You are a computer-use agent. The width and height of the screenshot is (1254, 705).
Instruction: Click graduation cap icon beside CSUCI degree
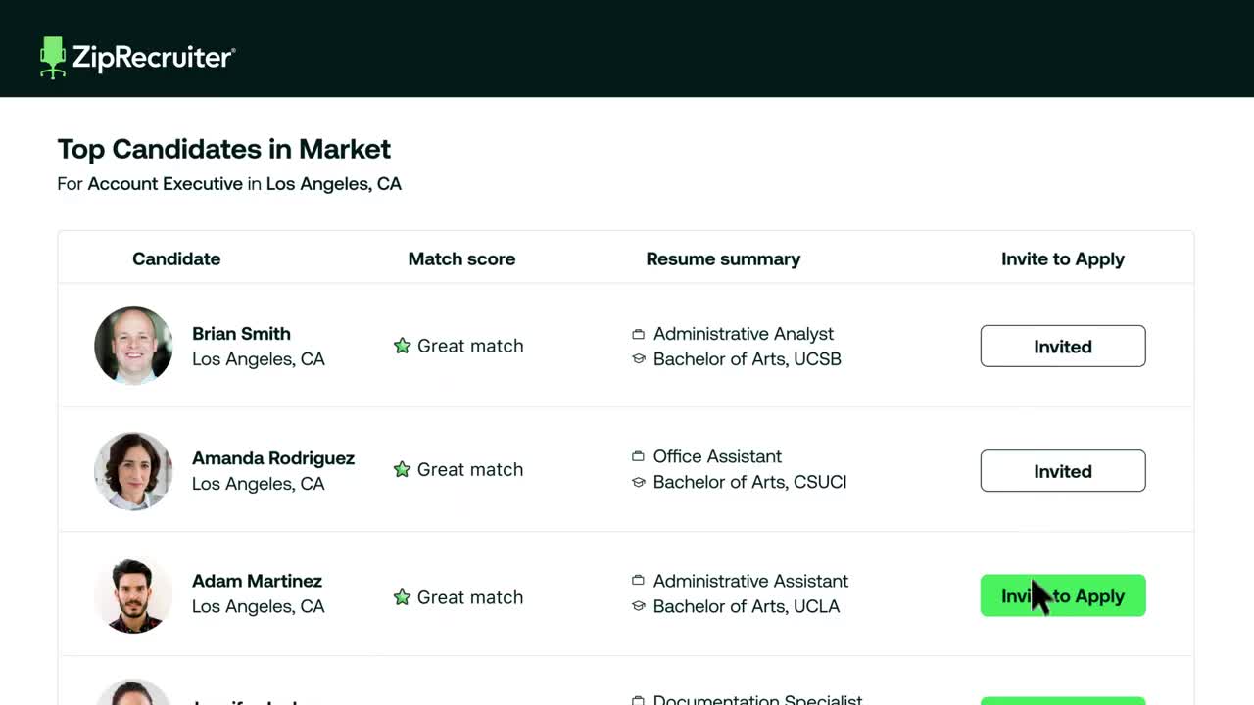(638, 482)
